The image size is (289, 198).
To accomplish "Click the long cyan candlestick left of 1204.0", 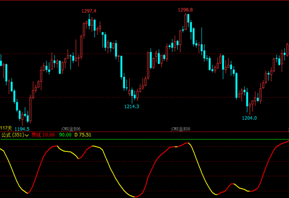I will tap(236, 86).
